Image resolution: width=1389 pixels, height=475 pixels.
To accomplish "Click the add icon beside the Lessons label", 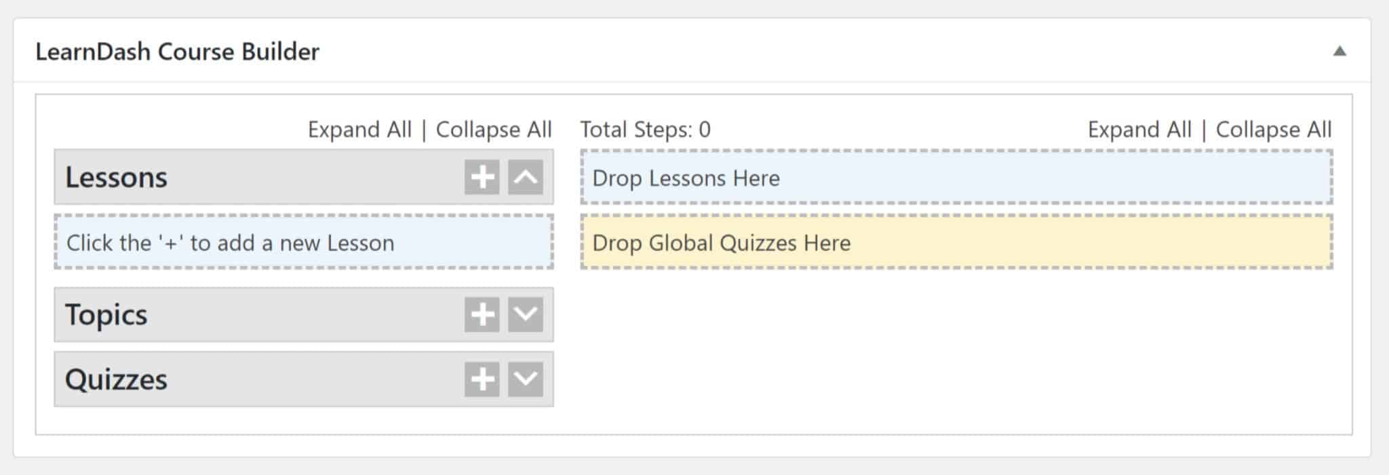I will click(482, 178).
